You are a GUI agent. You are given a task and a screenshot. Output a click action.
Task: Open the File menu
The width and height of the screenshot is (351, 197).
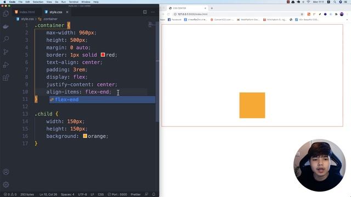point(20,2)
